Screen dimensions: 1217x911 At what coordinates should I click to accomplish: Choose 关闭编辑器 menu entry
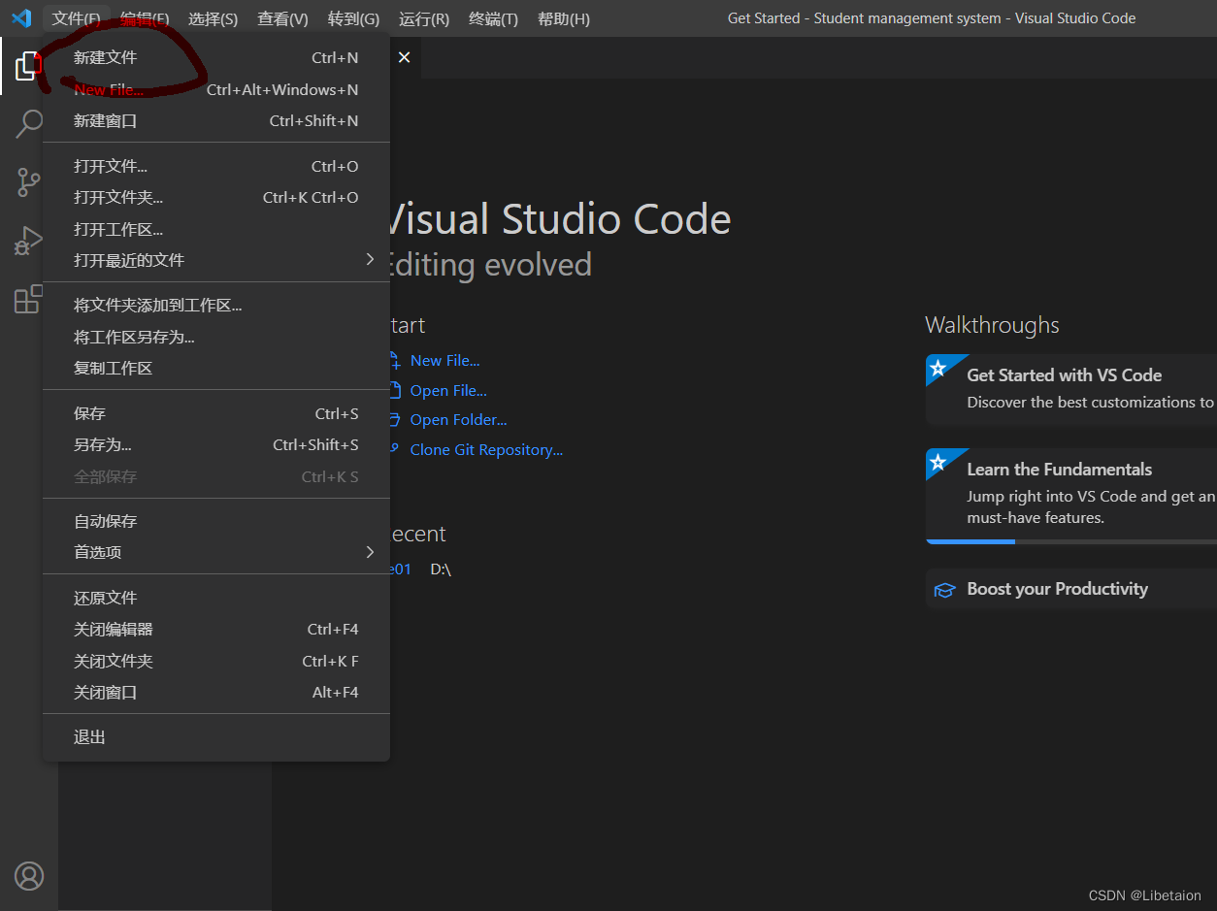pyautogui.click(x=216, y=629)
